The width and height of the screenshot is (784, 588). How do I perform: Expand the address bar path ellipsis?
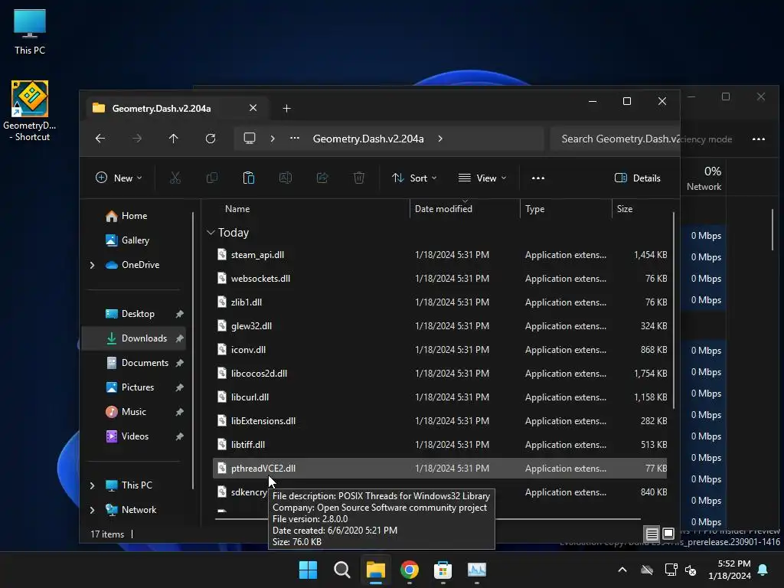click(x=295, y=139)
